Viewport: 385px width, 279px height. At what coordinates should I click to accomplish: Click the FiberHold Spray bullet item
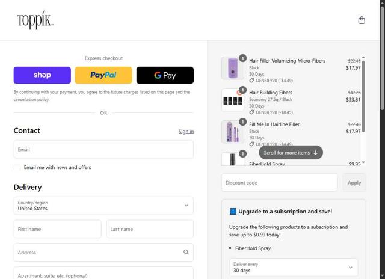(253, 248)
